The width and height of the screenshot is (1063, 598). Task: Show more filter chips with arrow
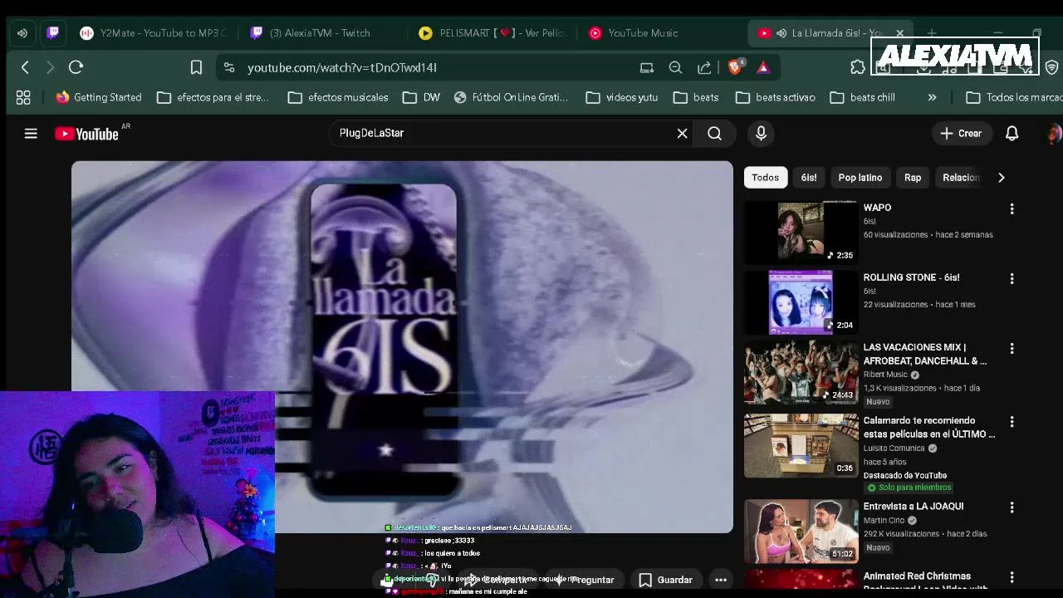tap(1001, 178)
